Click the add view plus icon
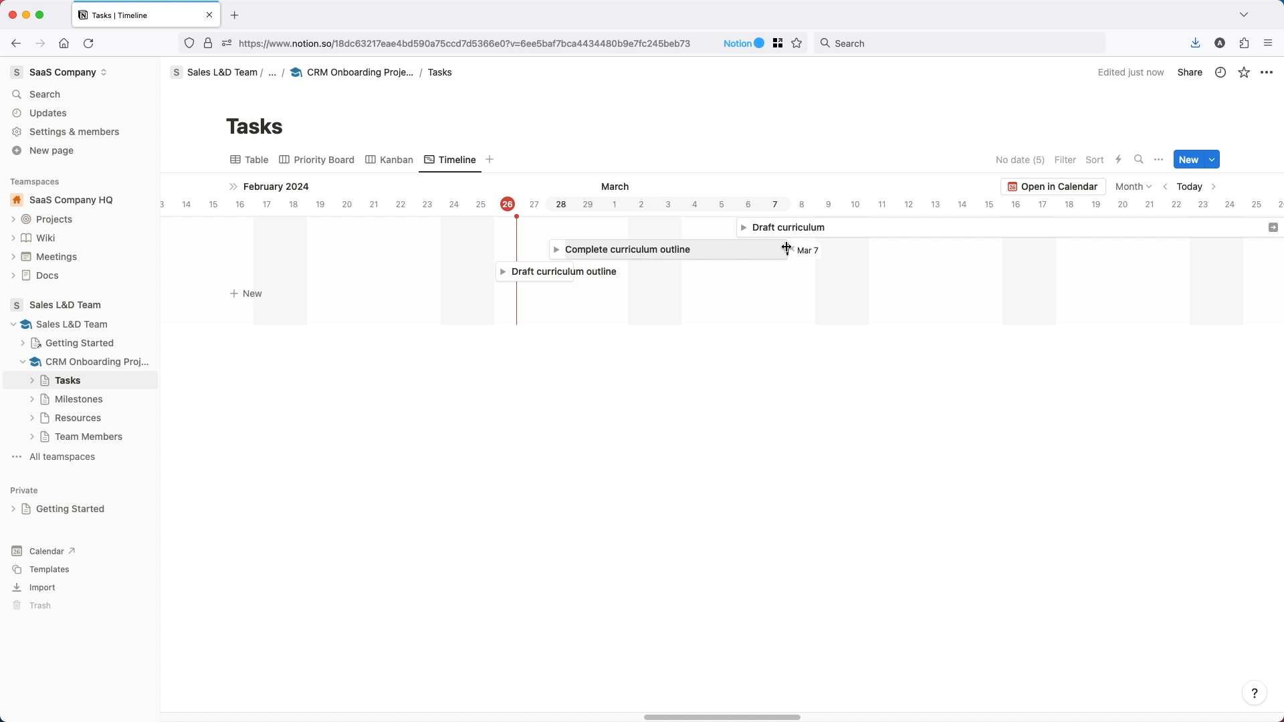 [490, 160]
